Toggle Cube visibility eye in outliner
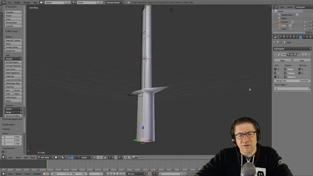The width and height of the screenshot is (313, 176). [x=305, y=25]
